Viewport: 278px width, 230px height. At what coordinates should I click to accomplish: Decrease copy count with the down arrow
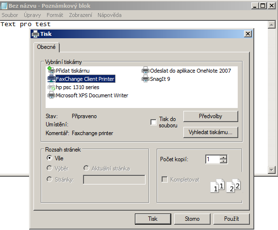coord(223,161)
